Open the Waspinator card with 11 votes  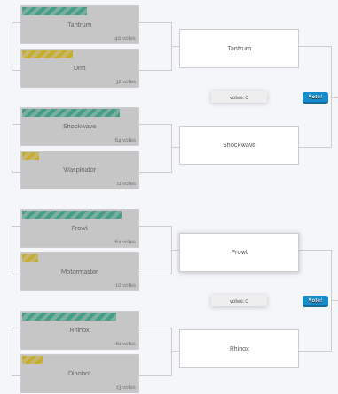coord(80,170)
